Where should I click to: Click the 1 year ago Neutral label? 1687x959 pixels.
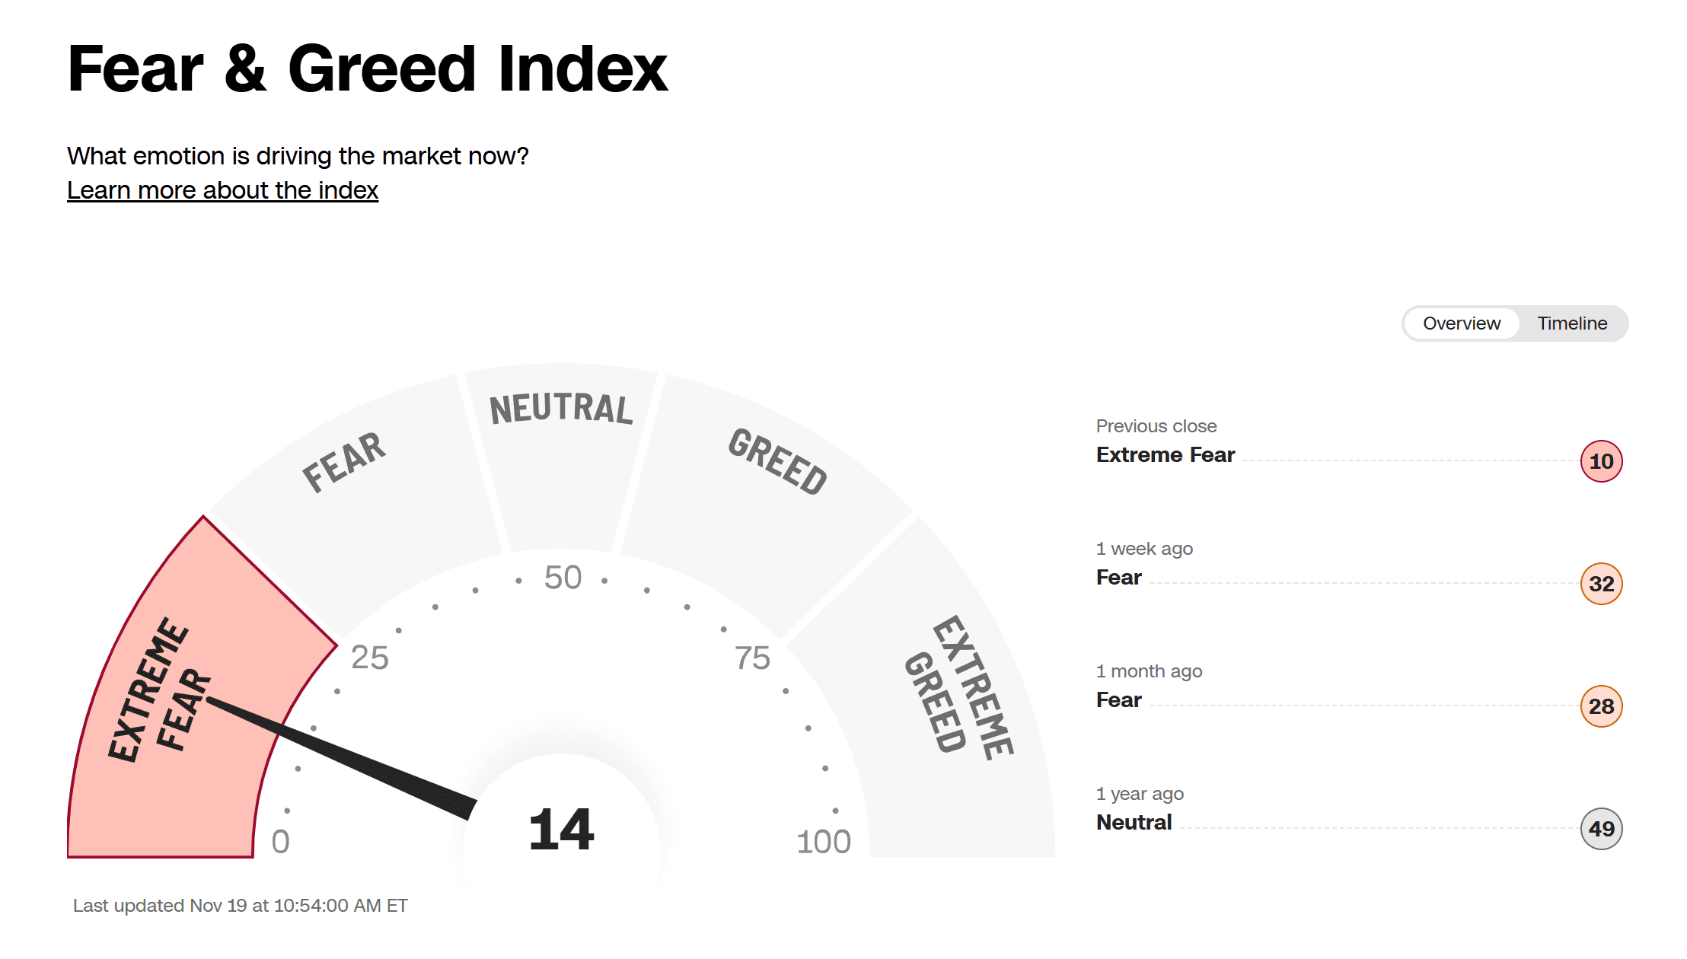(x=1134, y=822)
